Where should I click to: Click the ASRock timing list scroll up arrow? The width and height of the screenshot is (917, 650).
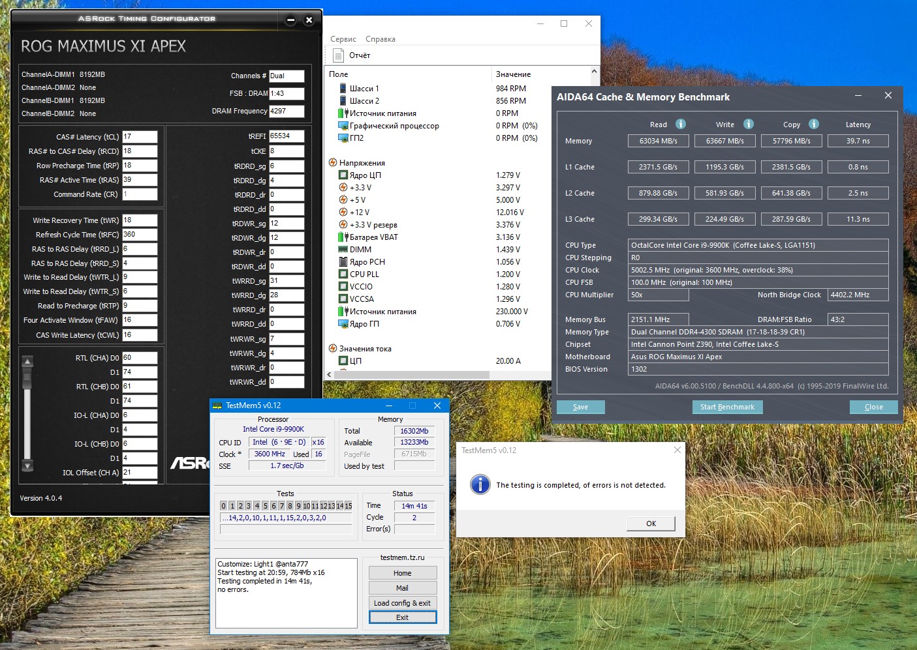coord(27,361)
